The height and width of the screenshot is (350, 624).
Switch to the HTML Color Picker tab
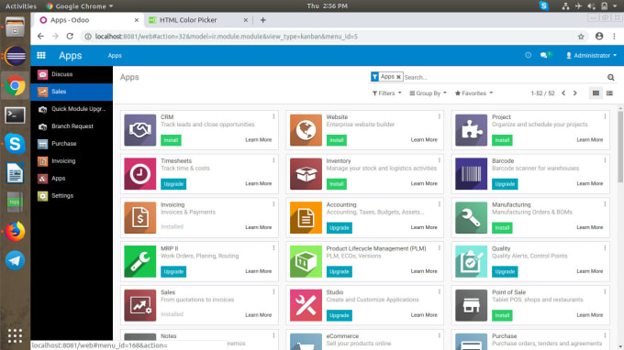point(198,20)
